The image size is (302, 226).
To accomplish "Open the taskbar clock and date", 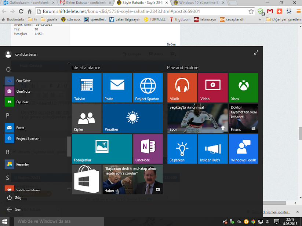I will coord(290,222).
